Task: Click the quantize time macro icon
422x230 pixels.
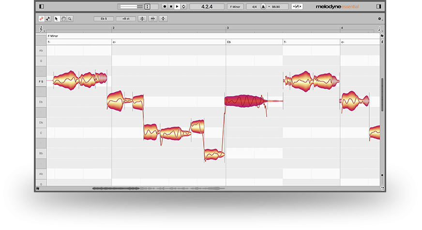Action: click(x=152, y=19)
